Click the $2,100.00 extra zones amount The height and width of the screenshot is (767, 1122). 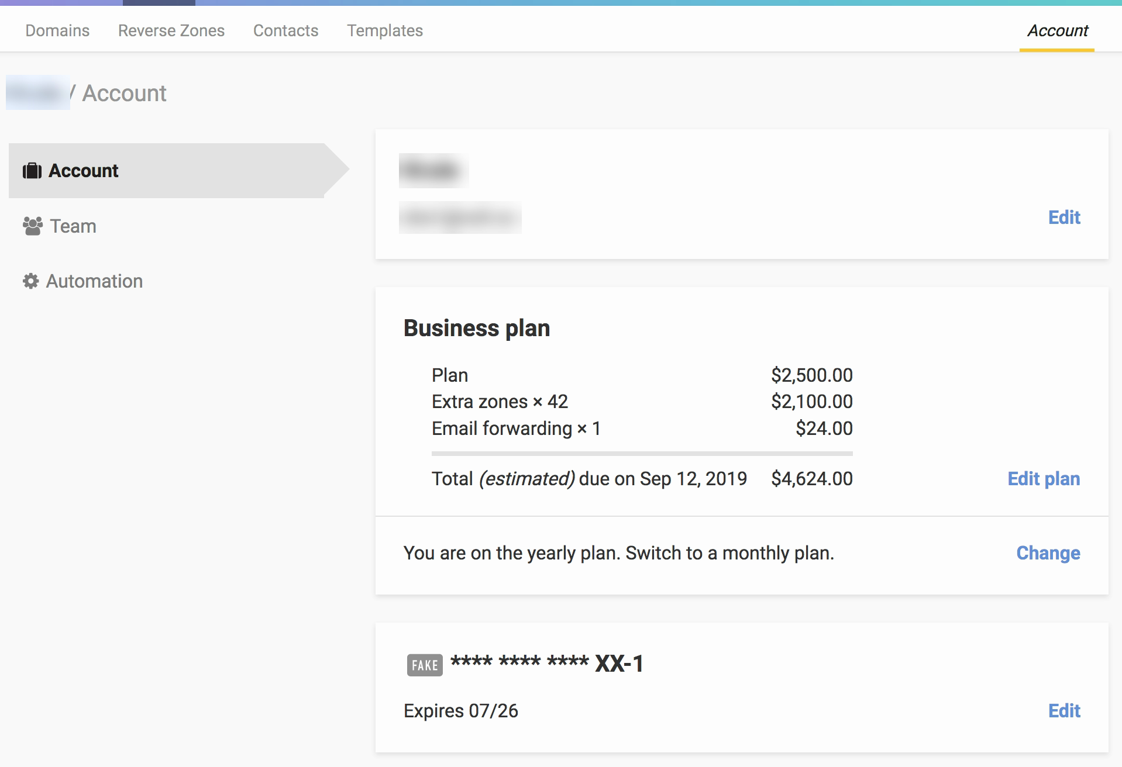pyautogui.click(x=812, y=402)
